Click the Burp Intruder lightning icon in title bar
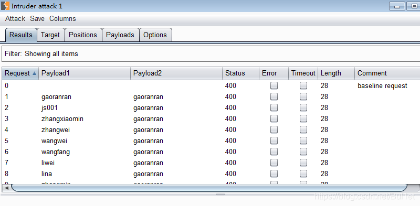This screenshot has width=420, height=206. click(5, 6)
